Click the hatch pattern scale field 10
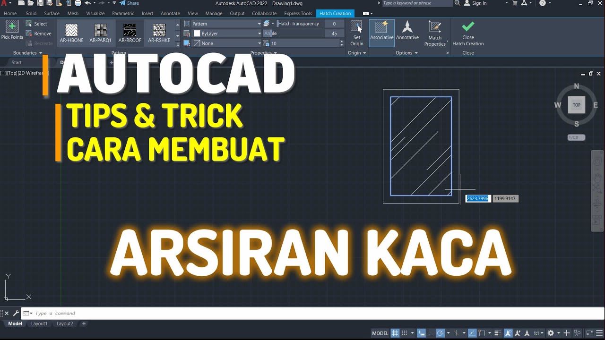Screen dimensions: 605x340 [304, 43]
